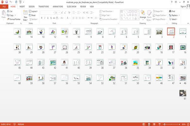
Task: Open Quick Styles gallery
Action: coord(149,16)
